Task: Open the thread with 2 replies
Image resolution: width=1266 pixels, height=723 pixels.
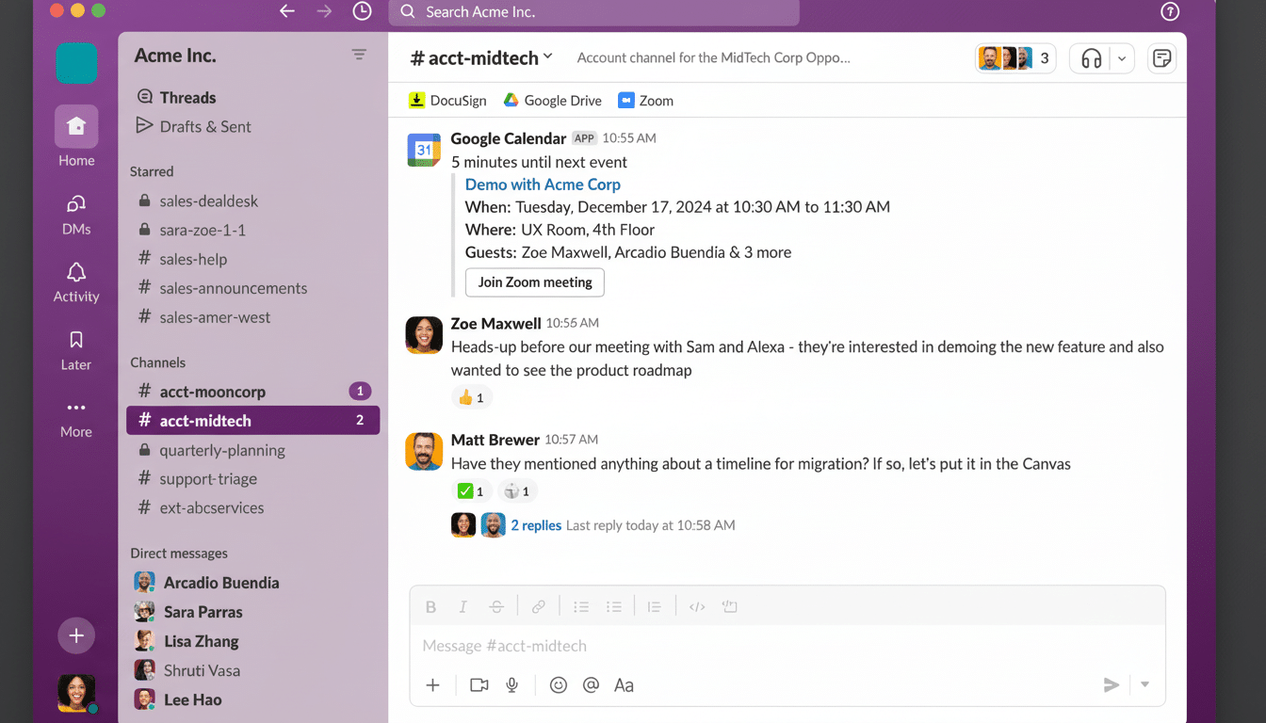Action: click(536, 524)
